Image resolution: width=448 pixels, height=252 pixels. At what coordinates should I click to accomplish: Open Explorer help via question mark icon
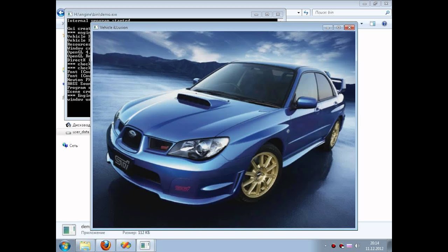click(x=384, y=24)
